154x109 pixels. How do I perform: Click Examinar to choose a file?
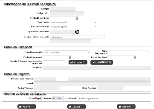pyautogui.click(x=58, y=98)
